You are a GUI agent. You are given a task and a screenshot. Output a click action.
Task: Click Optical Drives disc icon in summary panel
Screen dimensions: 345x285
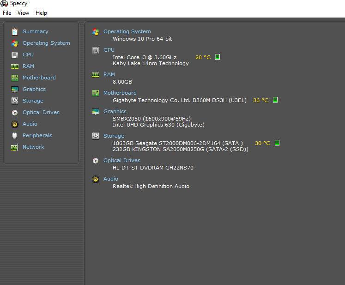coord(96,161)
